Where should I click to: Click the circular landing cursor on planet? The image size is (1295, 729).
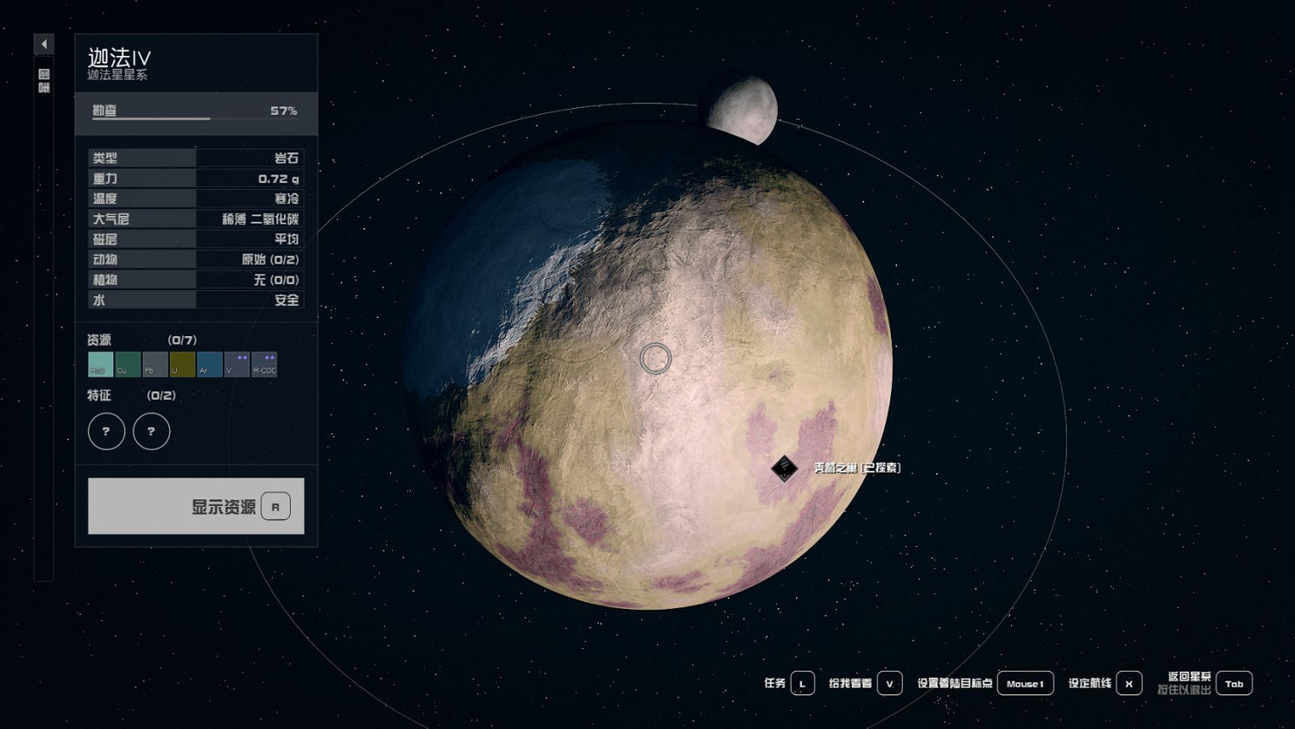point(655,358)
